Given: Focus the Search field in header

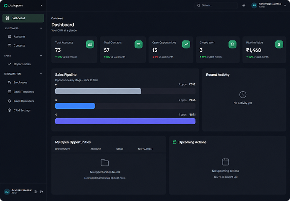Looking at the screenshot, I should [x=216, y=5].
